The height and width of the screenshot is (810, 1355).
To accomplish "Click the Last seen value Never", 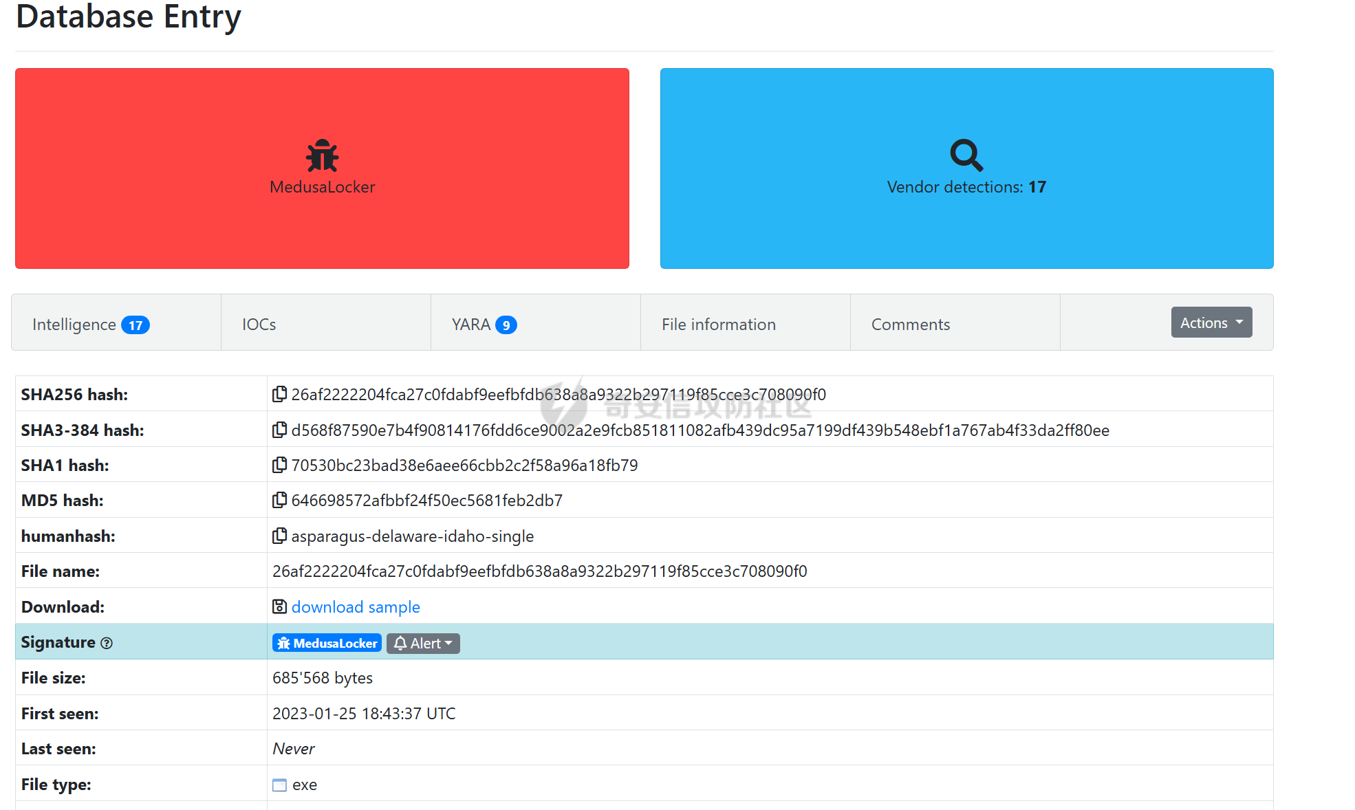I will [x=294, y=749].
